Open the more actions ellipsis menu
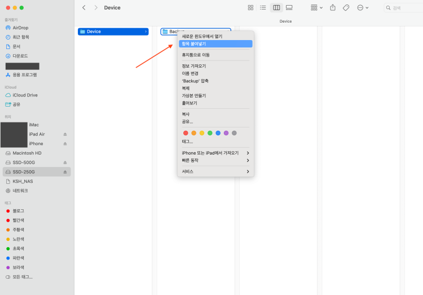The height and width of the screenshot is (295, 423). click(x=363, y=7)
